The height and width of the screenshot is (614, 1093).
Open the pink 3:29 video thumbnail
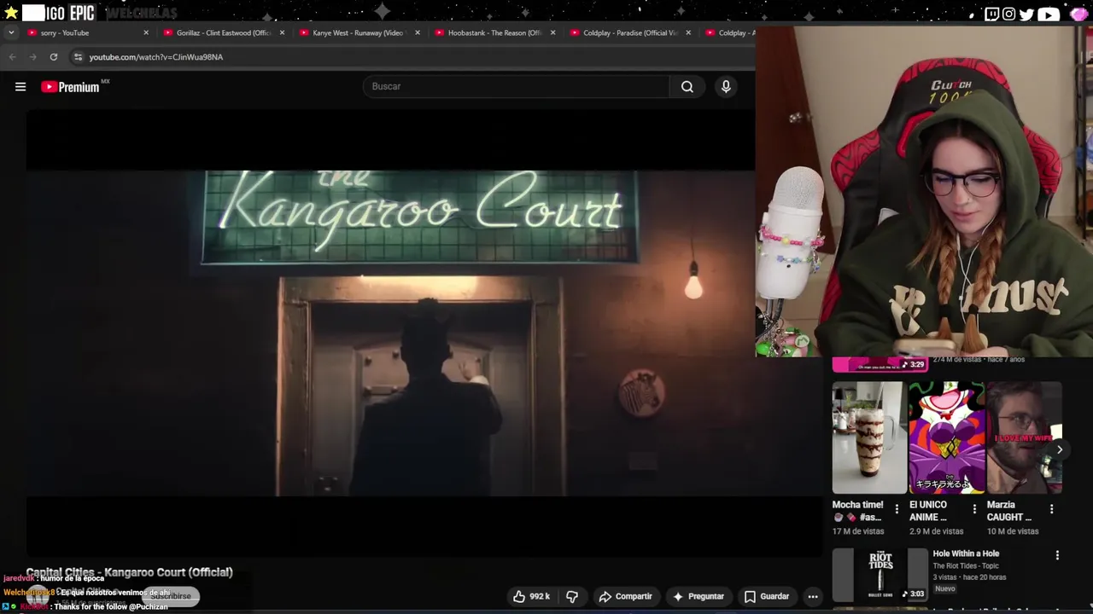coord(880,365)
